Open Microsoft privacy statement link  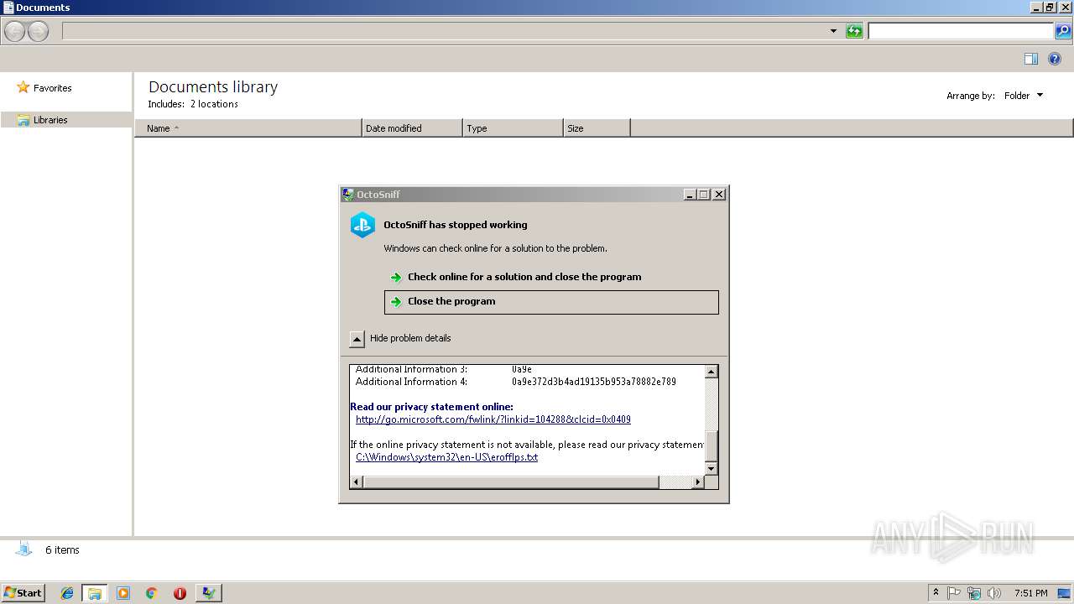493,419
